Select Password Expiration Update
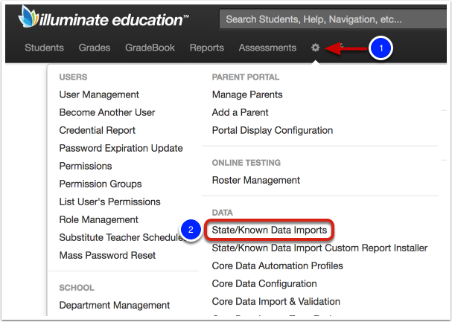Viewport: 452px width, 322px height. click(x=121, y=148)
